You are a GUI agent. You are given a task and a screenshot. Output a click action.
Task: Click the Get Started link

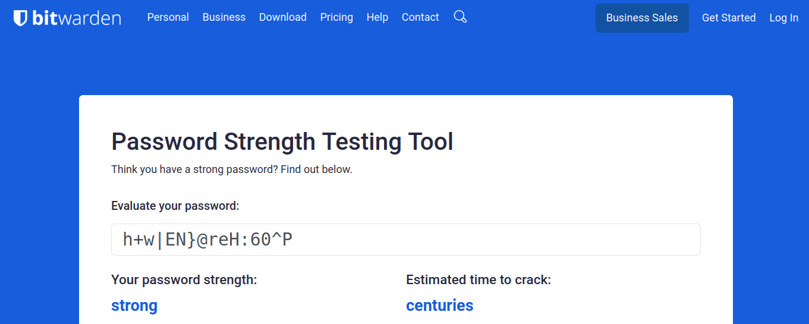[x=729, y=18]
